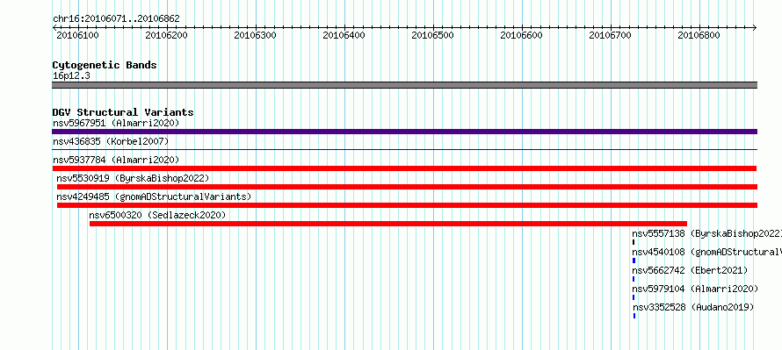Select the 16p12.3 band label
This screenshot has width=782, height=350.
71,76
